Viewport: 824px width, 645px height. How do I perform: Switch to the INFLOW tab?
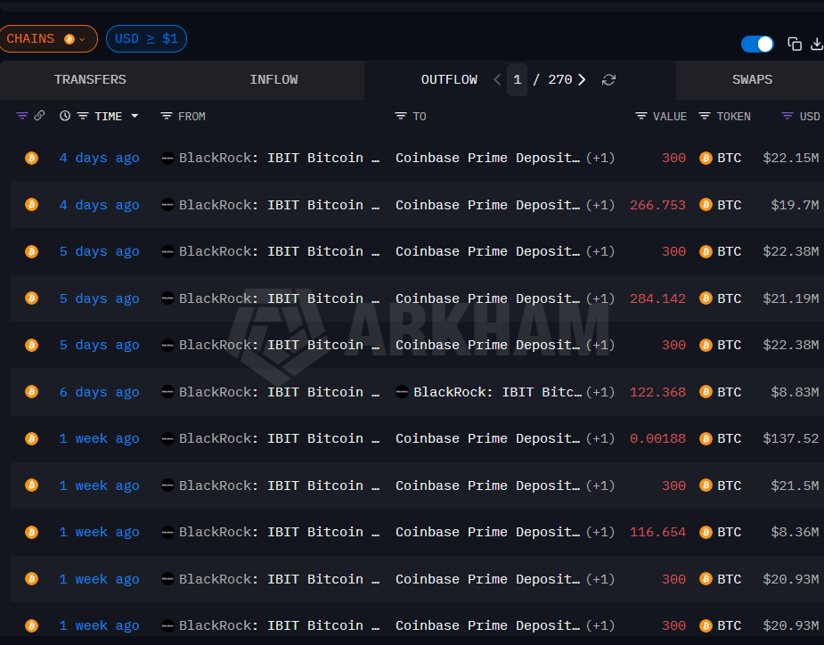point(273,80)
